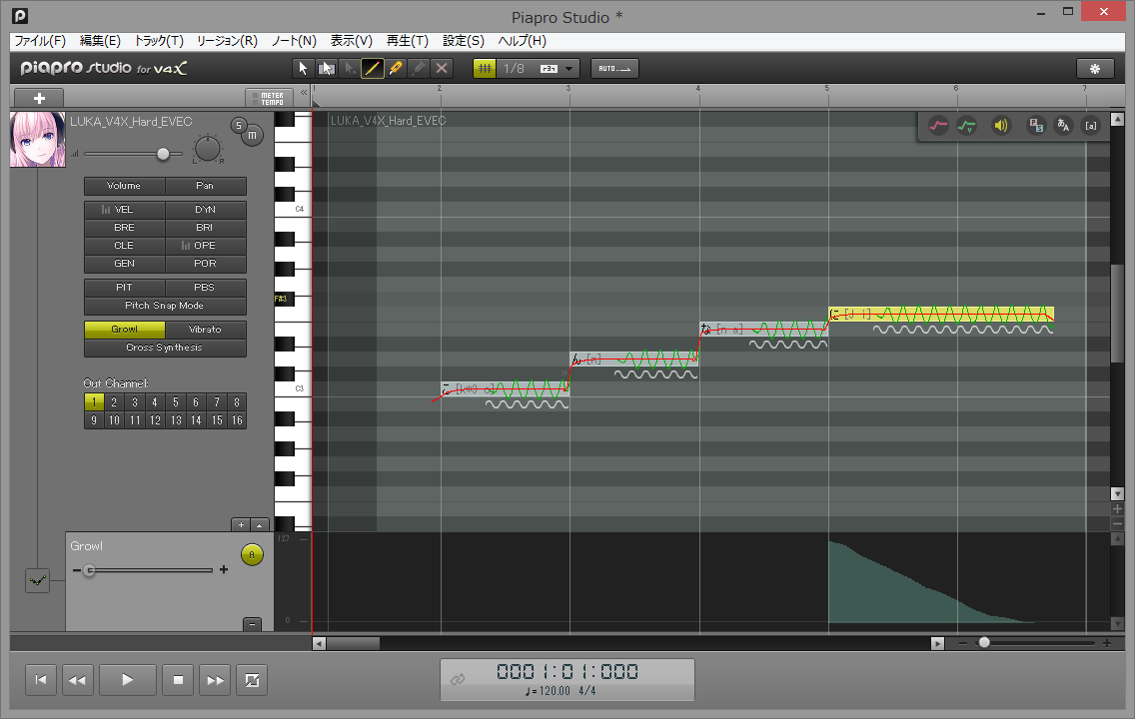Open the ファイル(F) menu
This screenshot has width=1135, height=719.
pos(40,41)
